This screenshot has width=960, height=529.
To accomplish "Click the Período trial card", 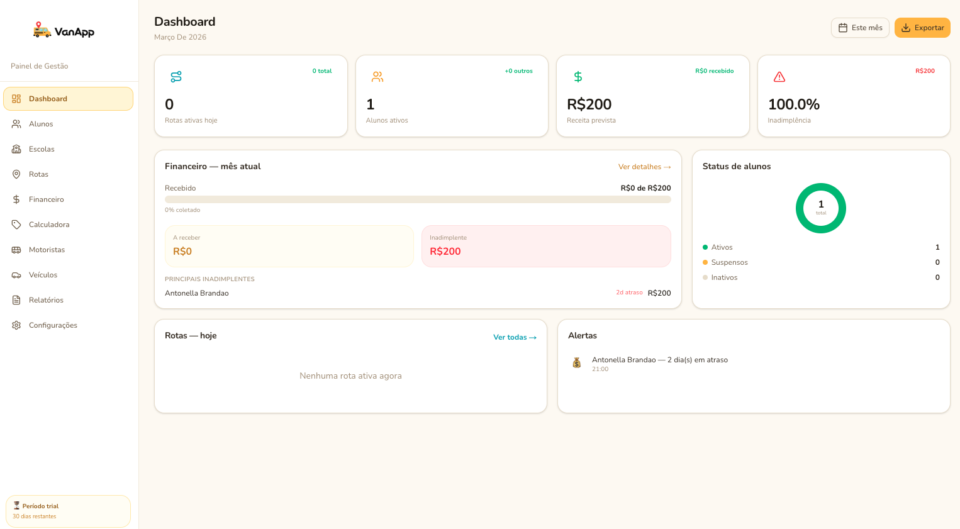I will tap(68, 511).
